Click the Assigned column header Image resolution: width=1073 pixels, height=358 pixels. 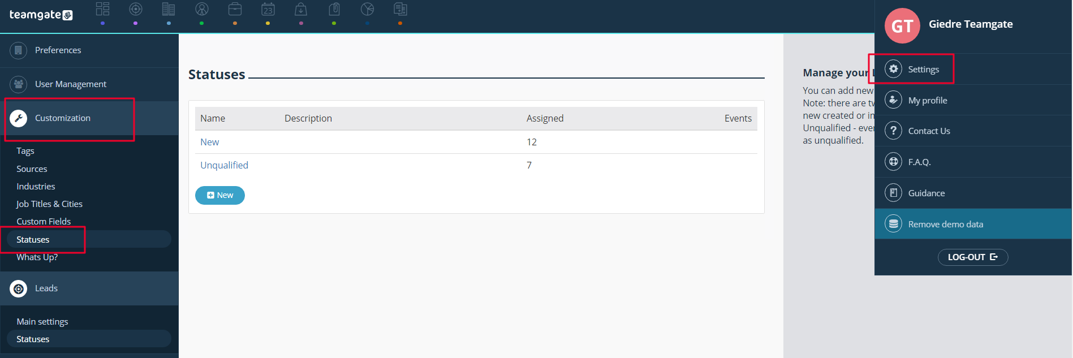(x=545, y=118)
